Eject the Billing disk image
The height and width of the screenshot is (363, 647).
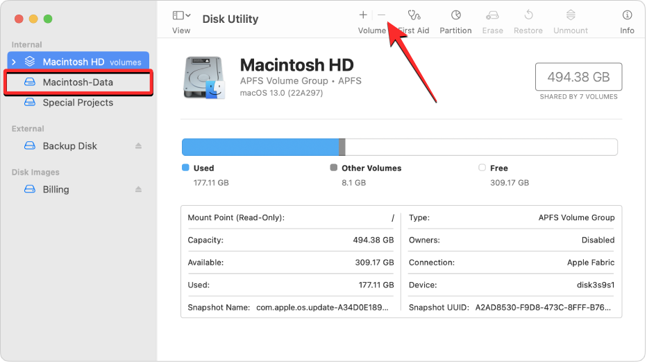coord(138,190)
